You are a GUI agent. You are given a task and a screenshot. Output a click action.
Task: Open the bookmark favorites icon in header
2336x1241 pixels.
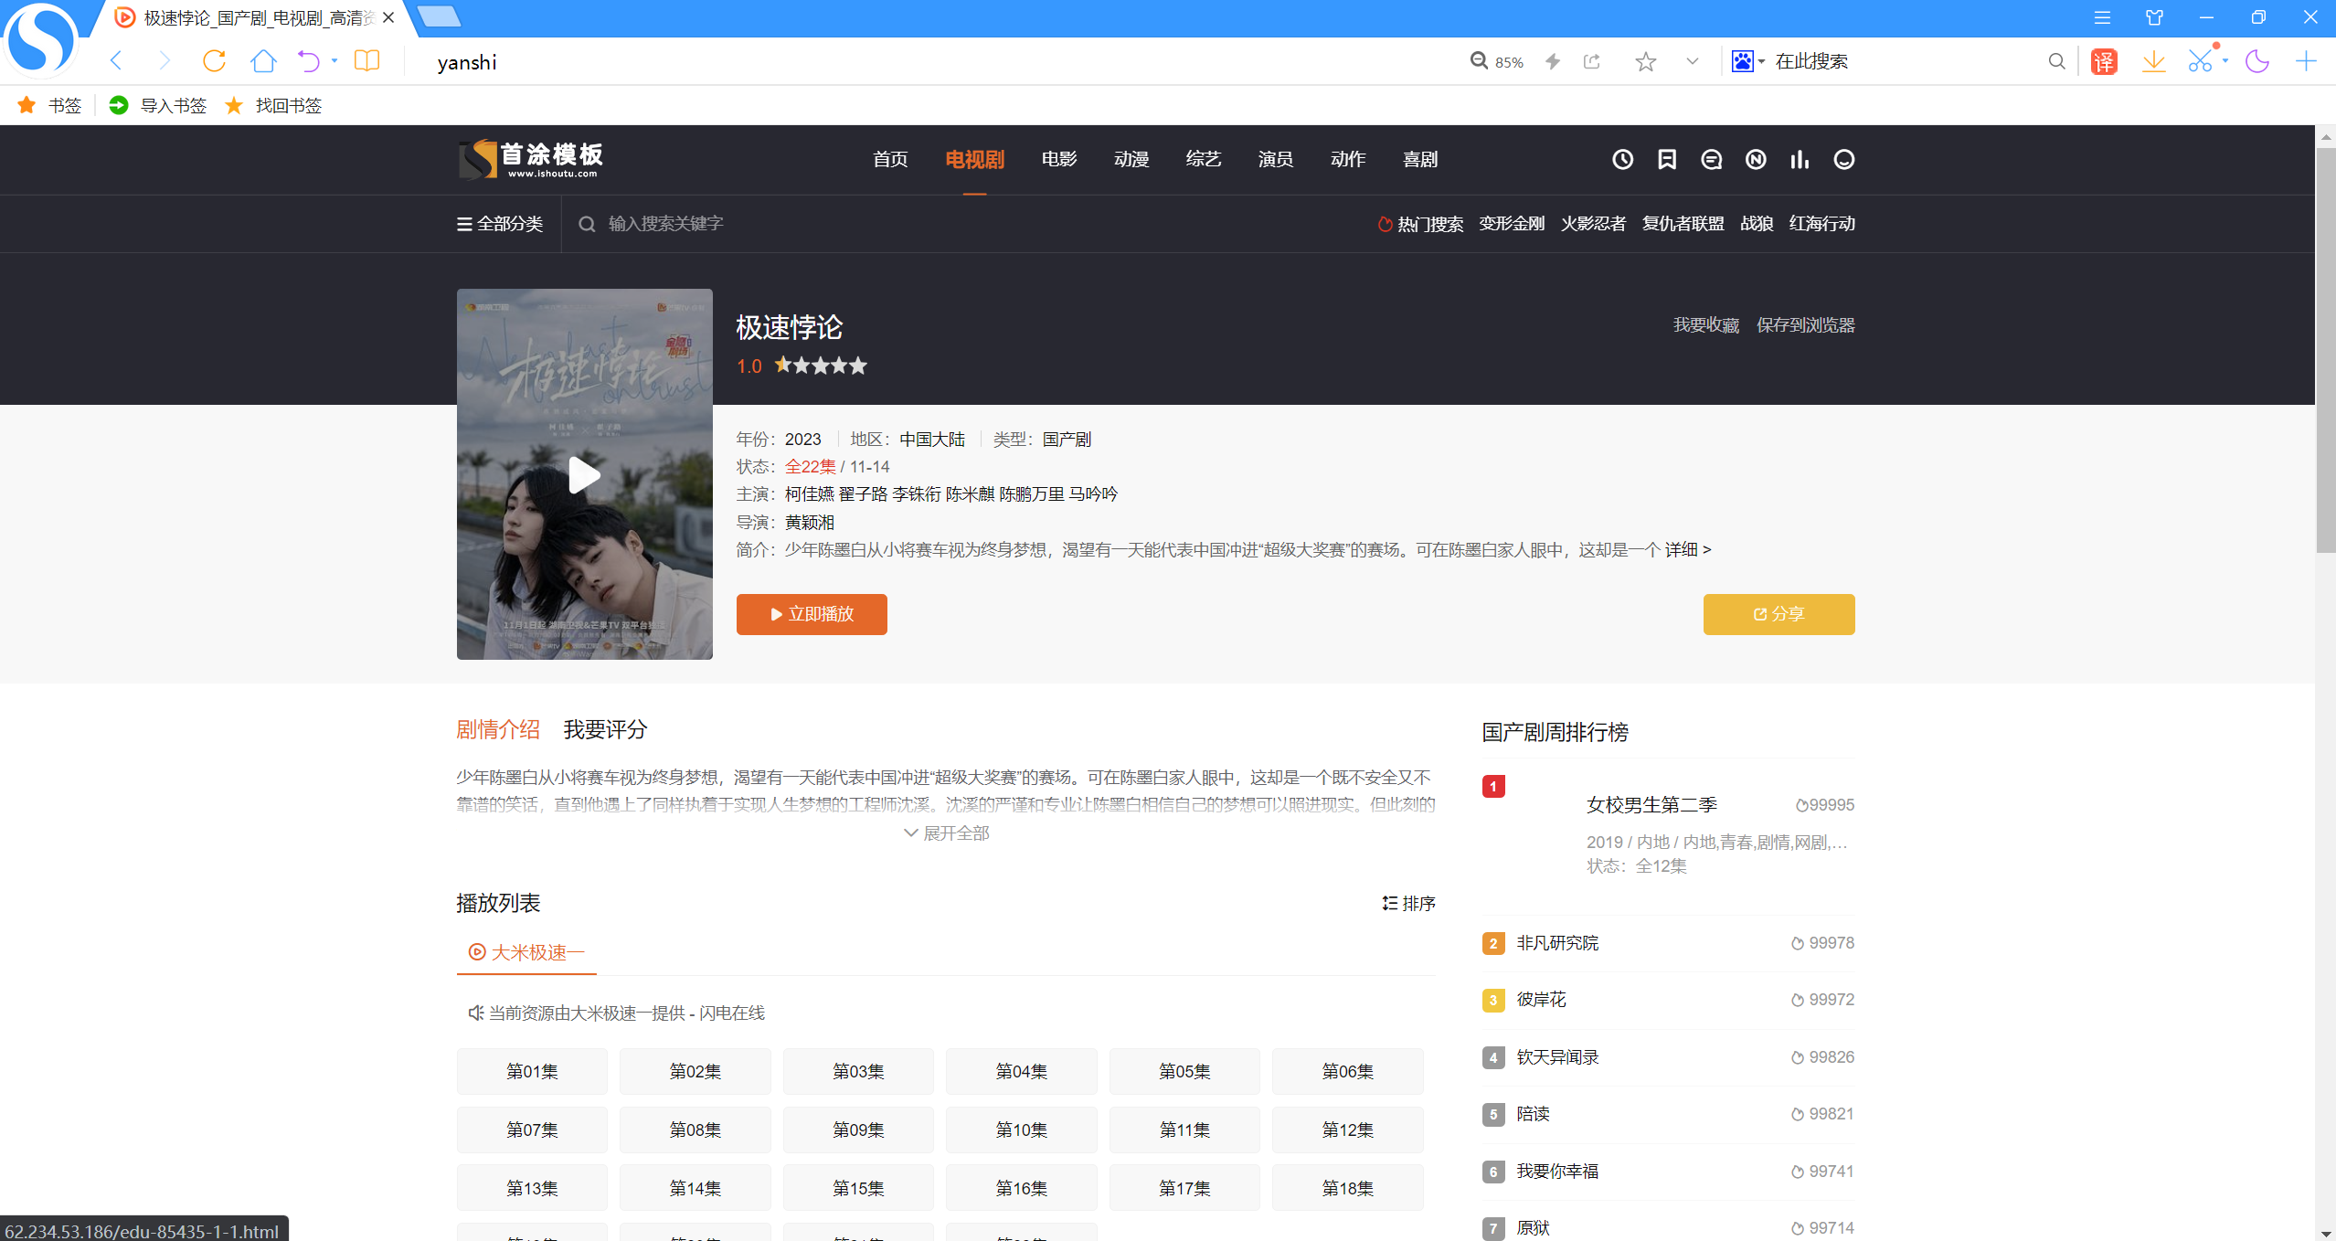pos(1667,160)
